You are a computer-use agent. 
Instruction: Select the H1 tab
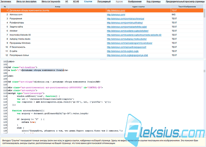pos(67,1)
